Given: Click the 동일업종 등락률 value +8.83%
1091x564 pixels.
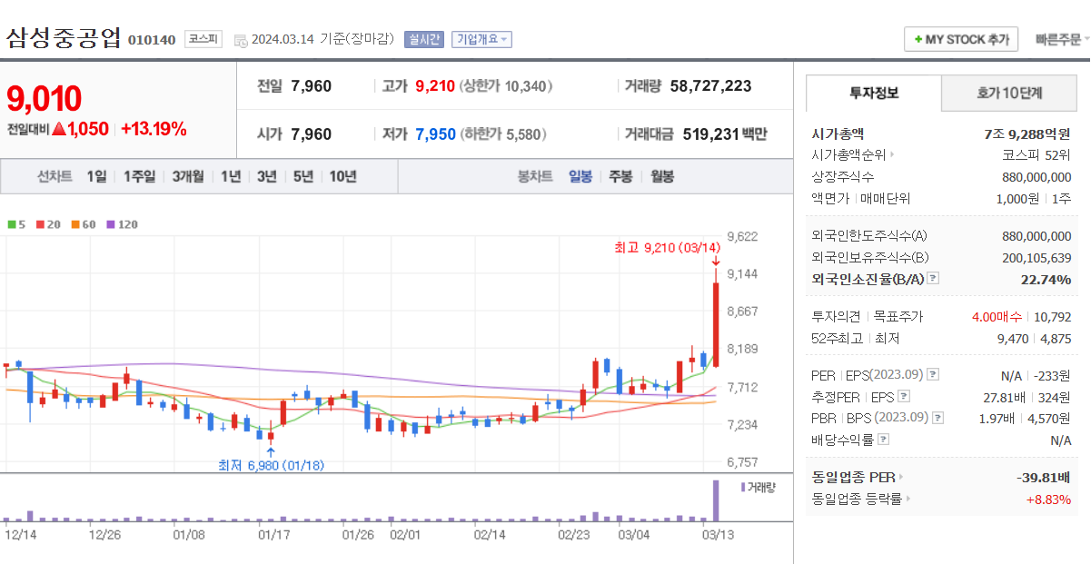Looking at the screenshot, I should tap(1048, 499).
